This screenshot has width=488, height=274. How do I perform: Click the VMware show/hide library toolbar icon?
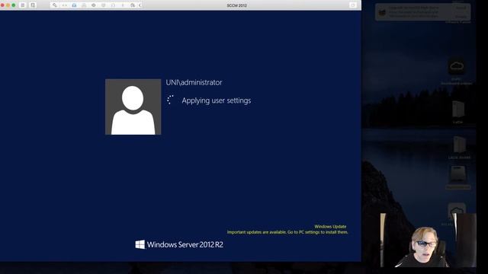[23, 5]
